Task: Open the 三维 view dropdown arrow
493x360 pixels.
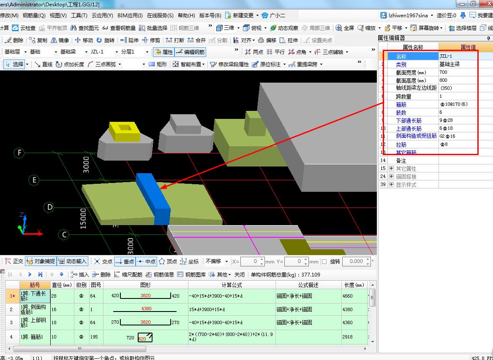Action: pyautogui.click(x=238, y=28)
